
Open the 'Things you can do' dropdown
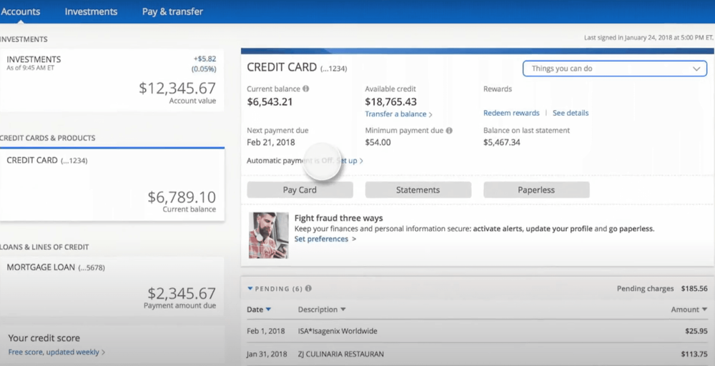(x=615, y=69)
